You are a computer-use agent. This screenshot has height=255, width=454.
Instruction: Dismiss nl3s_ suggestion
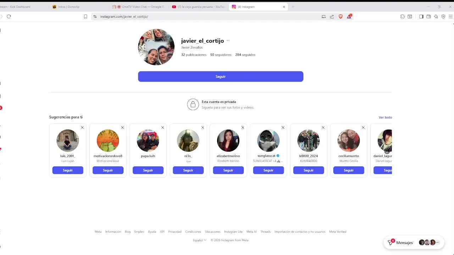click(x=203, y=127)
